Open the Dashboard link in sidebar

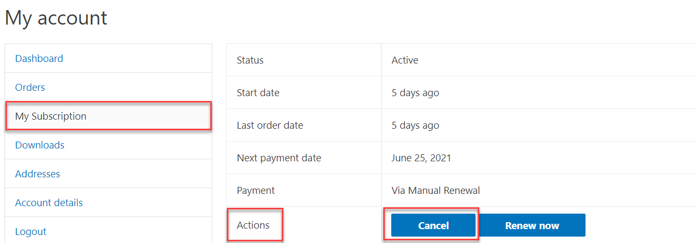coord(39,59)
